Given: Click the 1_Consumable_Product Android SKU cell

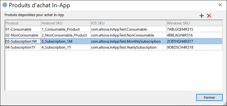Looking at the screenshot, I should pyautogui.click(x=66, y=29).
